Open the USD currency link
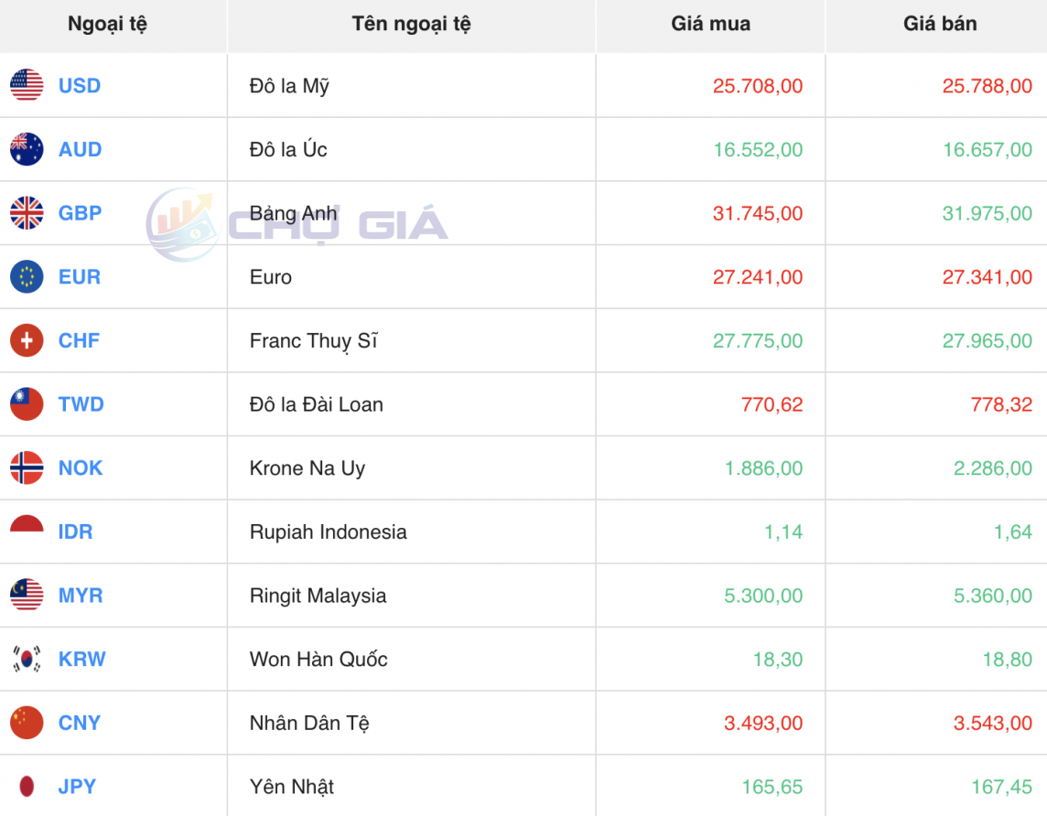The width and height of the screenshot is (1047, 816). click(x=79, y=85)
